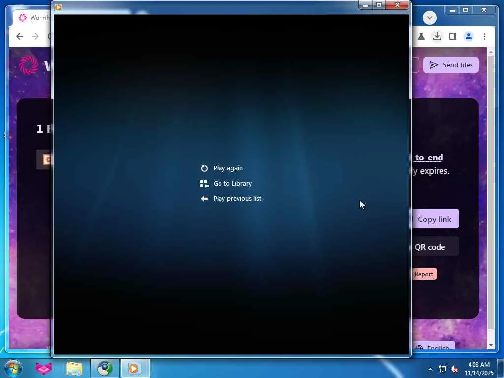Open QR code button in browser

tap(435, 247)
